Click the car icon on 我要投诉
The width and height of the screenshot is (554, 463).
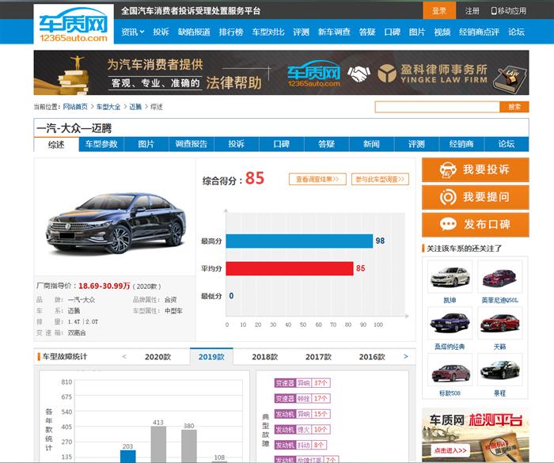[x=448, y=170]
